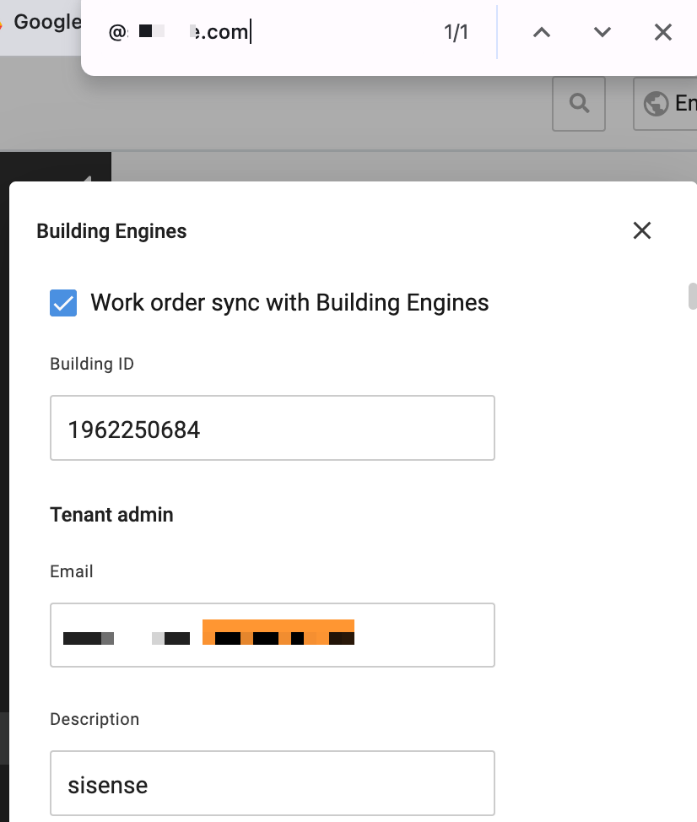Click the 1/1 find match count
This screenshot has width=697, height=822.
[x=456, y=33]
